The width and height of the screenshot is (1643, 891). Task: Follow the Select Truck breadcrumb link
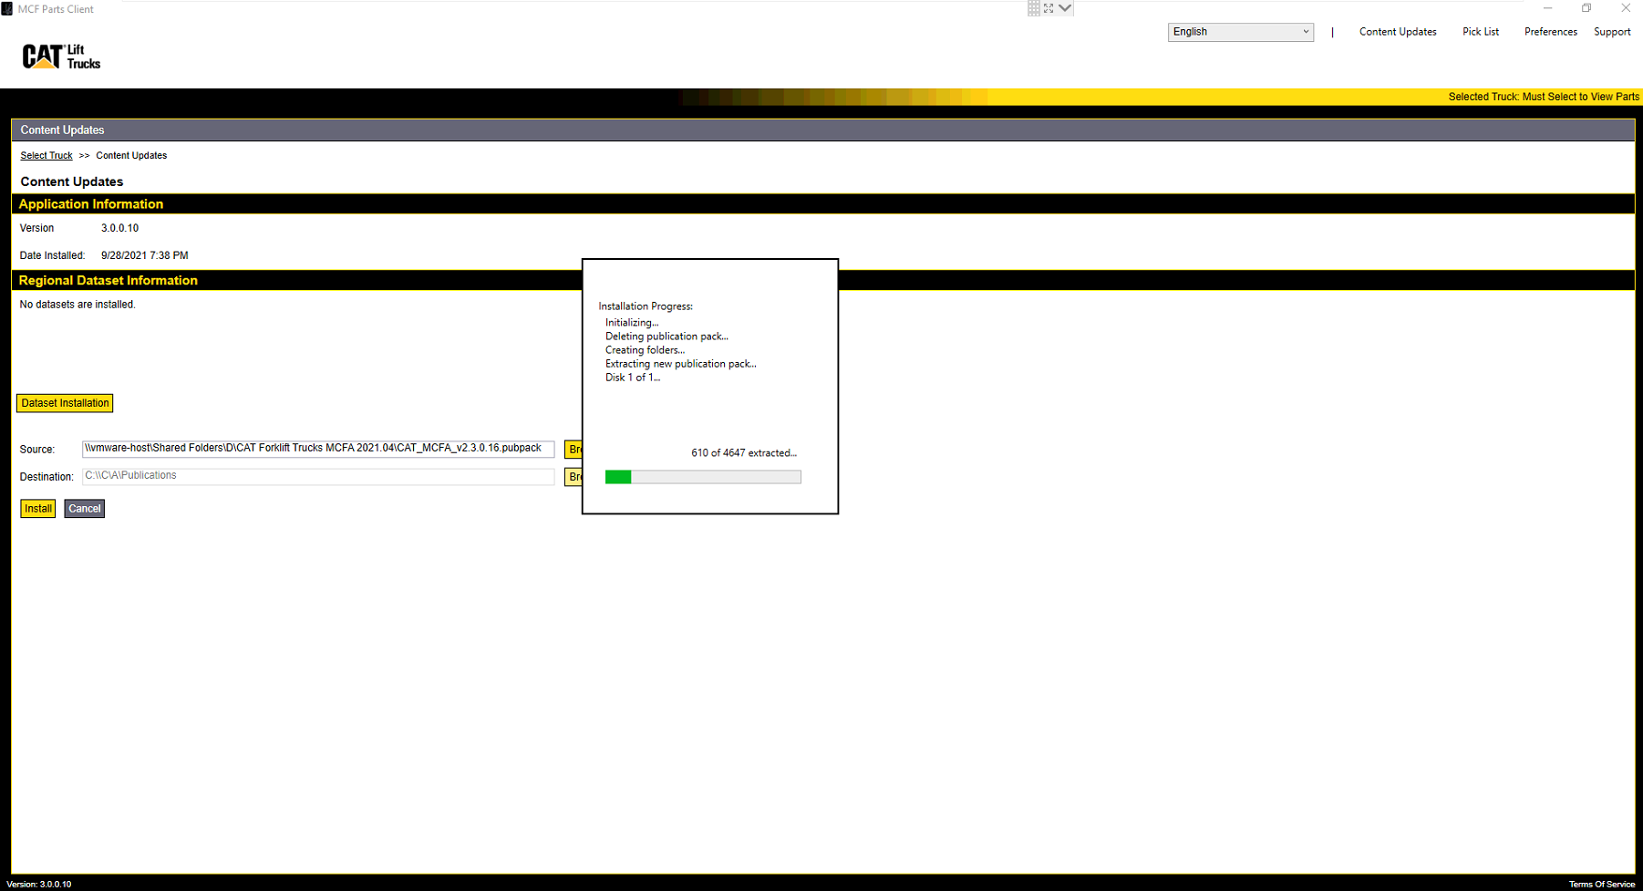46,156
